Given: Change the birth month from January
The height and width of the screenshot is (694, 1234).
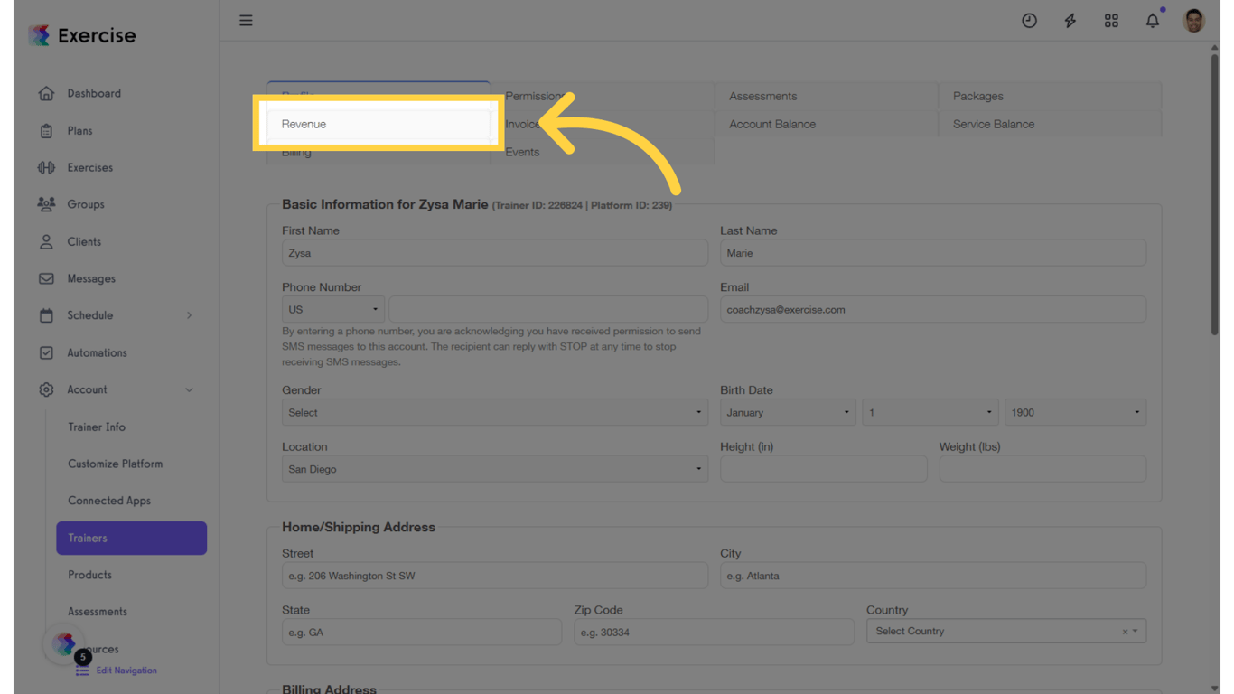Looking at the screenshot, I should (787, 412).
